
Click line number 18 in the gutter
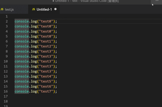tap(6, 101)
